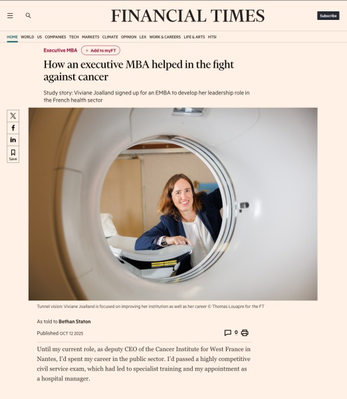347x399 pixels.
Task: Open the Executive MBA topic link
Action: [x=60, y=51]
